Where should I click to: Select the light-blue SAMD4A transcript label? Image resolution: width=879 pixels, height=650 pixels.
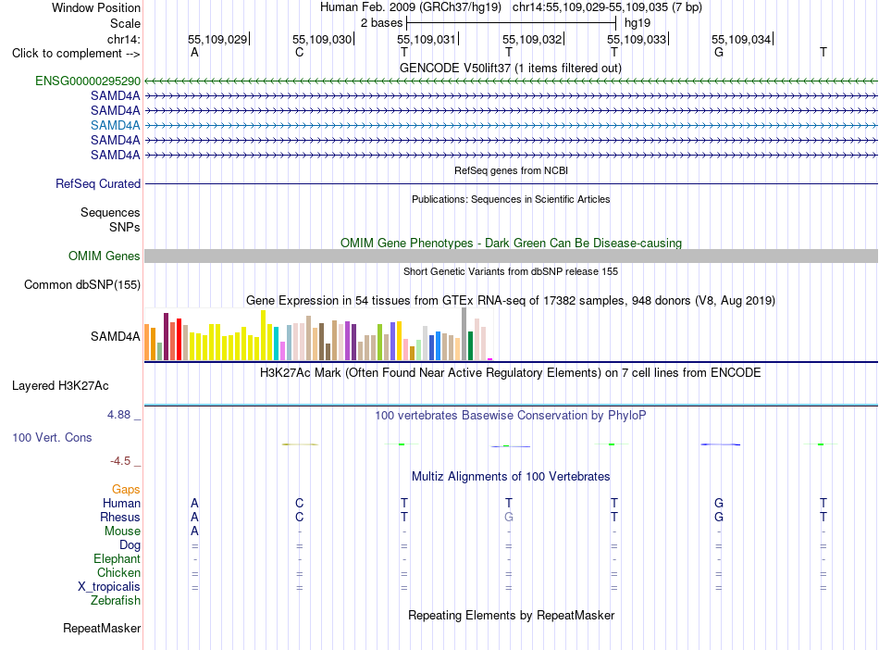point(115,125)
